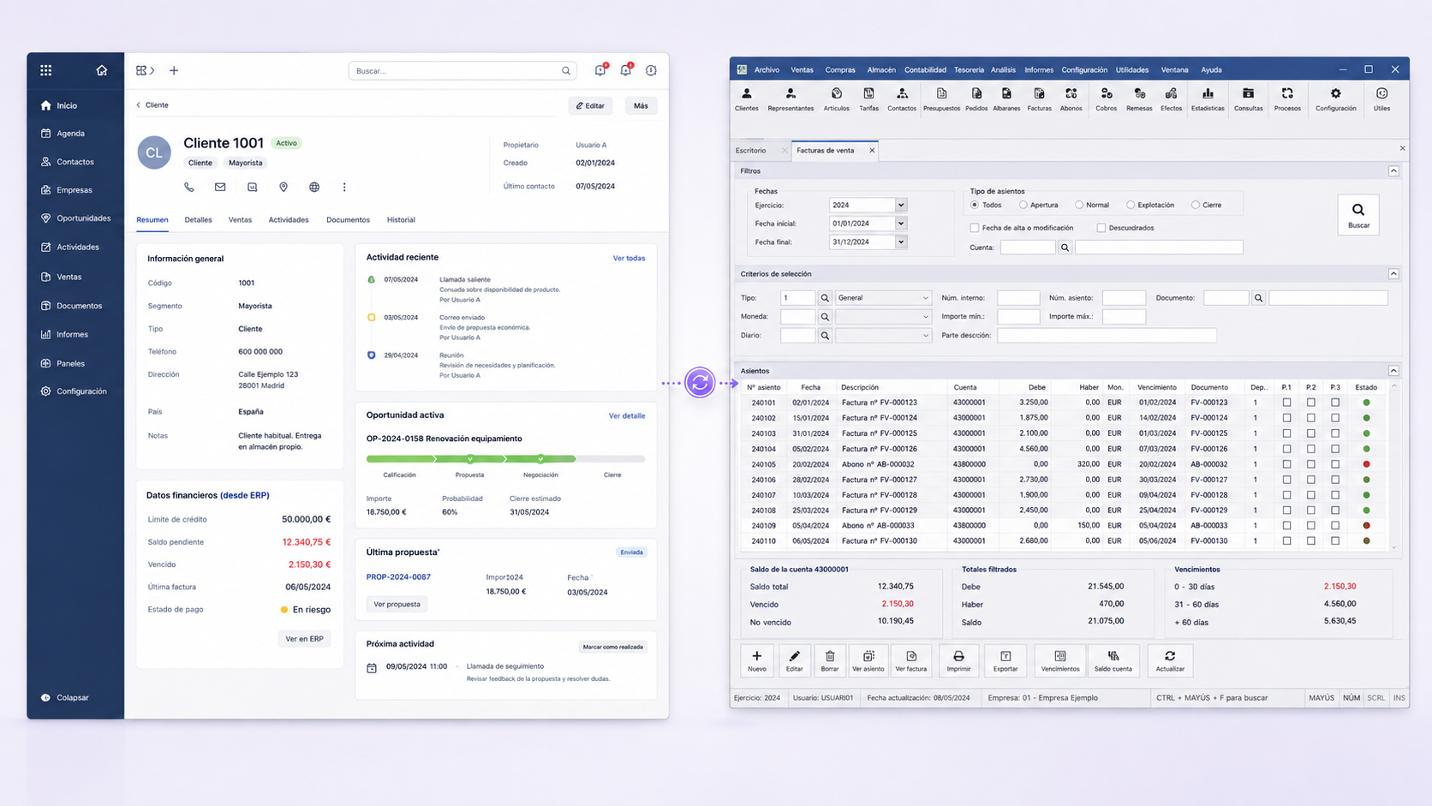Click the Asientos table vertical scrollbar
Viewport: 1432px width, 806px height.
tap(1393, 465)
